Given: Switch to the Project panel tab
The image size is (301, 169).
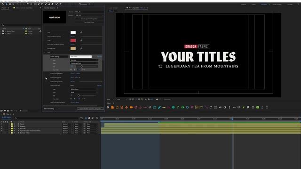Looking at the screenshot, I should point(4,8).
